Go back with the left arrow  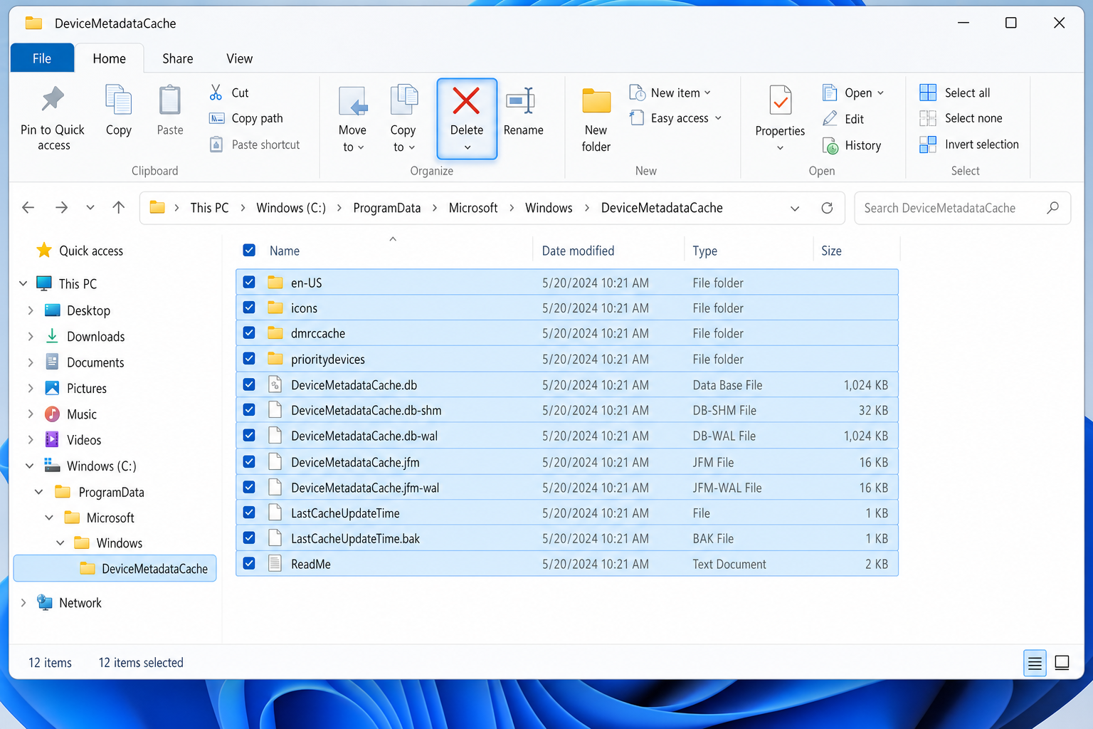click(x=28, y=207)
